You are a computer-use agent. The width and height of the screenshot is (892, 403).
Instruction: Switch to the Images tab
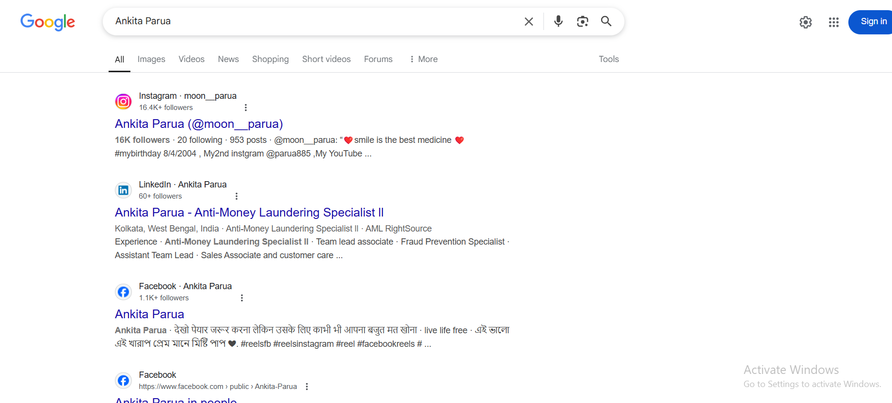tap(151, 59)
